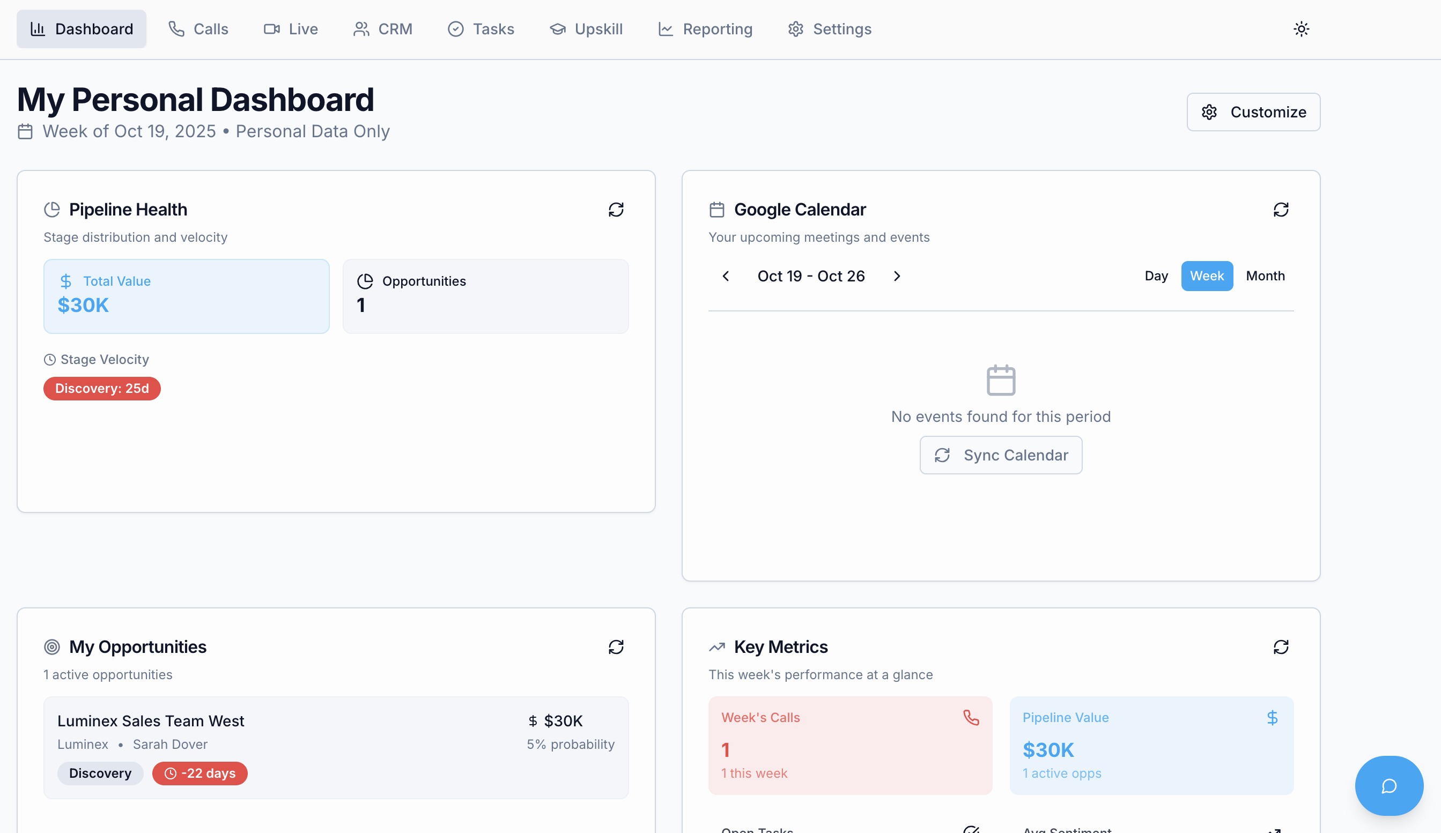Image resolution: width=1441 pixels, height=833 pixels.
Task: Refresh the Key Metrics card
Action: (x=1280, y=647)
